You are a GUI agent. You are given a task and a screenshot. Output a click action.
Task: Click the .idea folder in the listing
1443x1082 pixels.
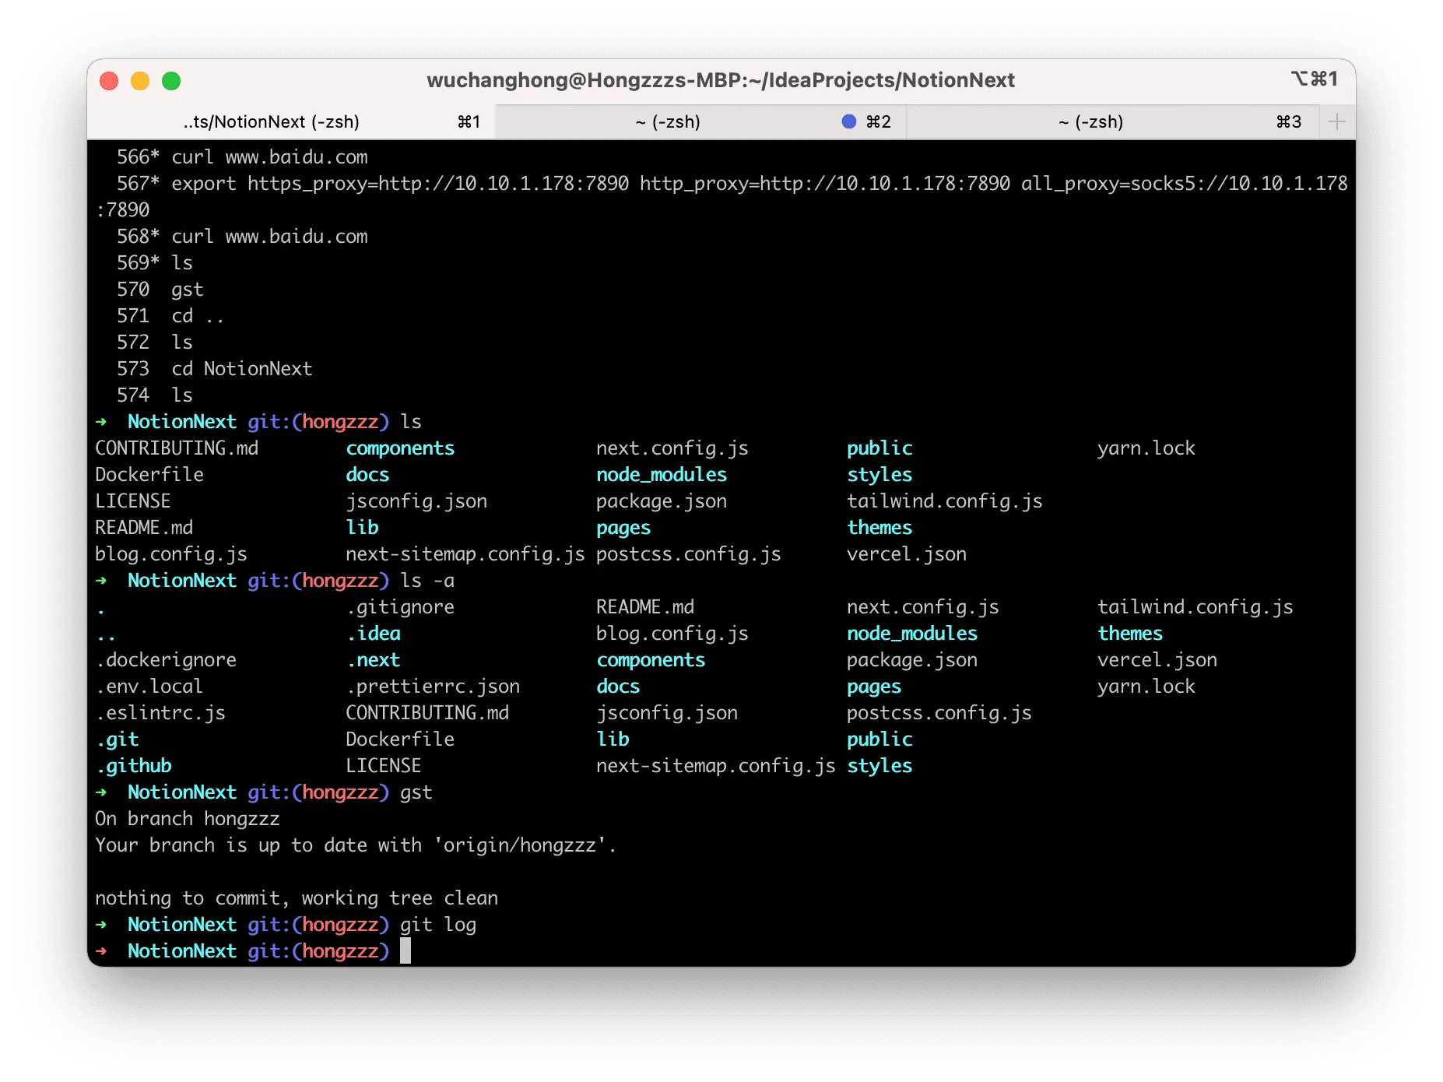374,634
